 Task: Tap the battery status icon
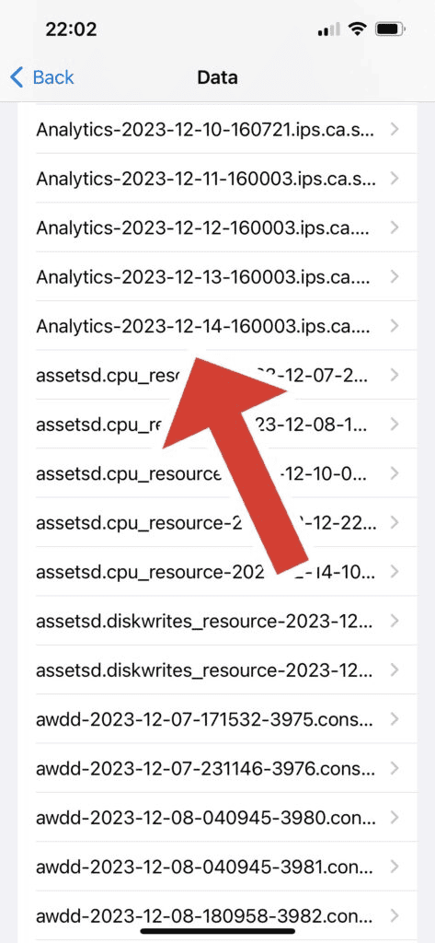click(389, 29)
